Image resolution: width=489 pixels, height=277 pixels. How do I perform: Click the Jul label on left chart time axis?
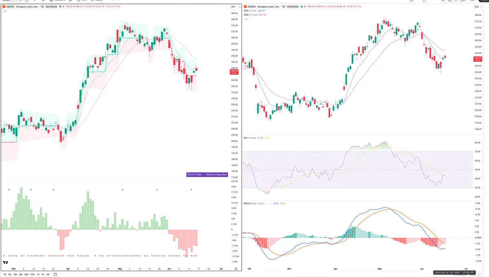(x=221, y=269)
